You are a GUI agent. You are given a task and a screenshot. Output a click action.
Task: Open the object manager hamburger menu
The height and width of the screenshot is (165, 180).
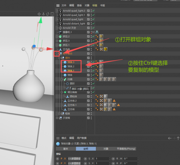click(x=58, y=5)
